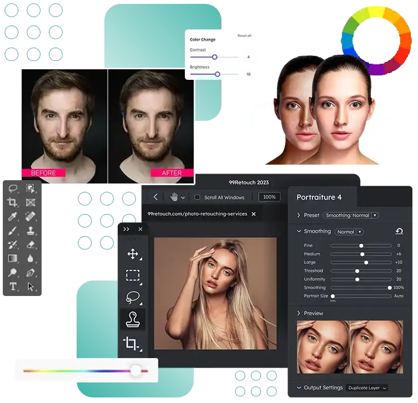Select the Crop tool in gray toolbox
The height and width of the screenshot is (403, 418).
point(13,202)
